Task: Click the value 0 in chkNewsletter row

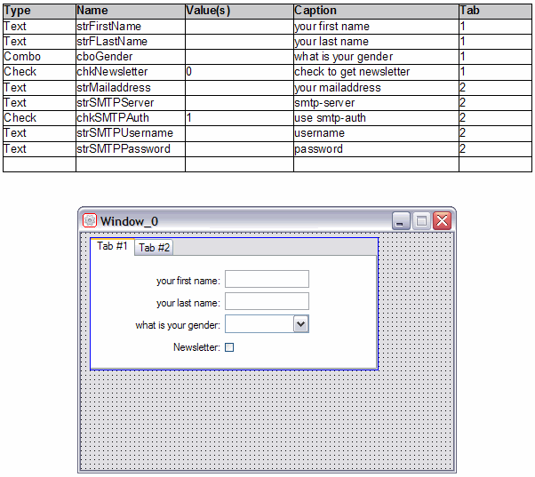Action: 239,72
